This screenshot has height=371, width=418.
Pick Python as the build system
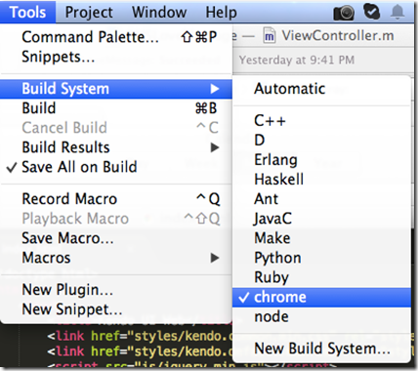click(321, 258)
